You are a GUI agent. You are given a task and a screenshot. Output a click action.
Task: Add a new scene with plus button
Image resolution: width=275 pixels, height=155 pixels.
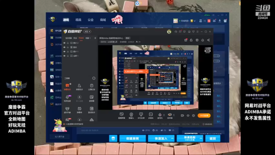coord(95,38)
